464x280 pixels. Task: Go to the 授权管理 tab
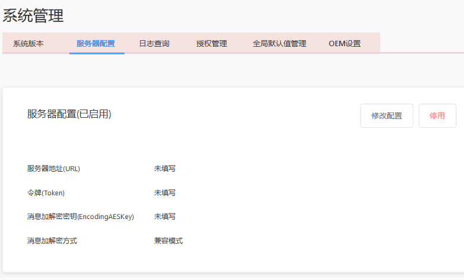212,43
